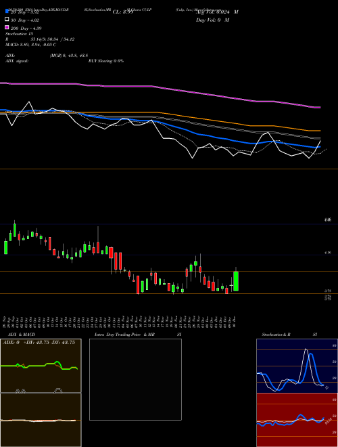Screen dimensions: 338x447
Task: Click the first date label on the axis
Action: click(x=5, y=322)
